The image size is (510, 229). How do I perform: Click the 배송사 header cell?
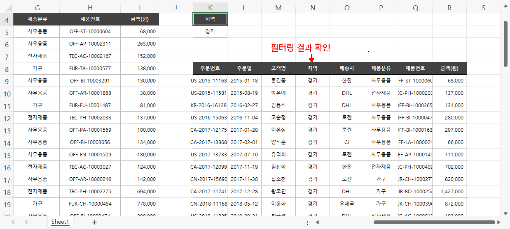(347, 68)
